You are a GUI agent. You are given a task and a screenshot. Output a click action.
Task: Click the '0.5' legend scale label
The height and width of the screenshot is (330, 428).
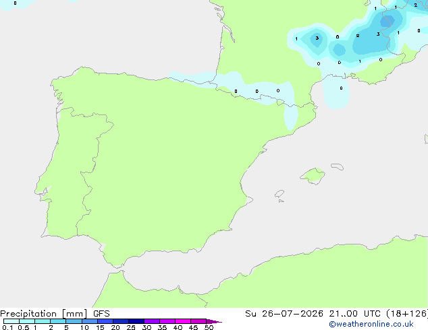point(24,327)
